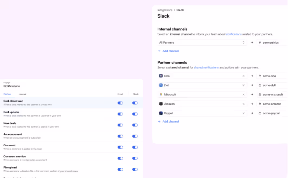Click the Dell partner logo icon
This screenshot has width=288, height=178.
161,85
